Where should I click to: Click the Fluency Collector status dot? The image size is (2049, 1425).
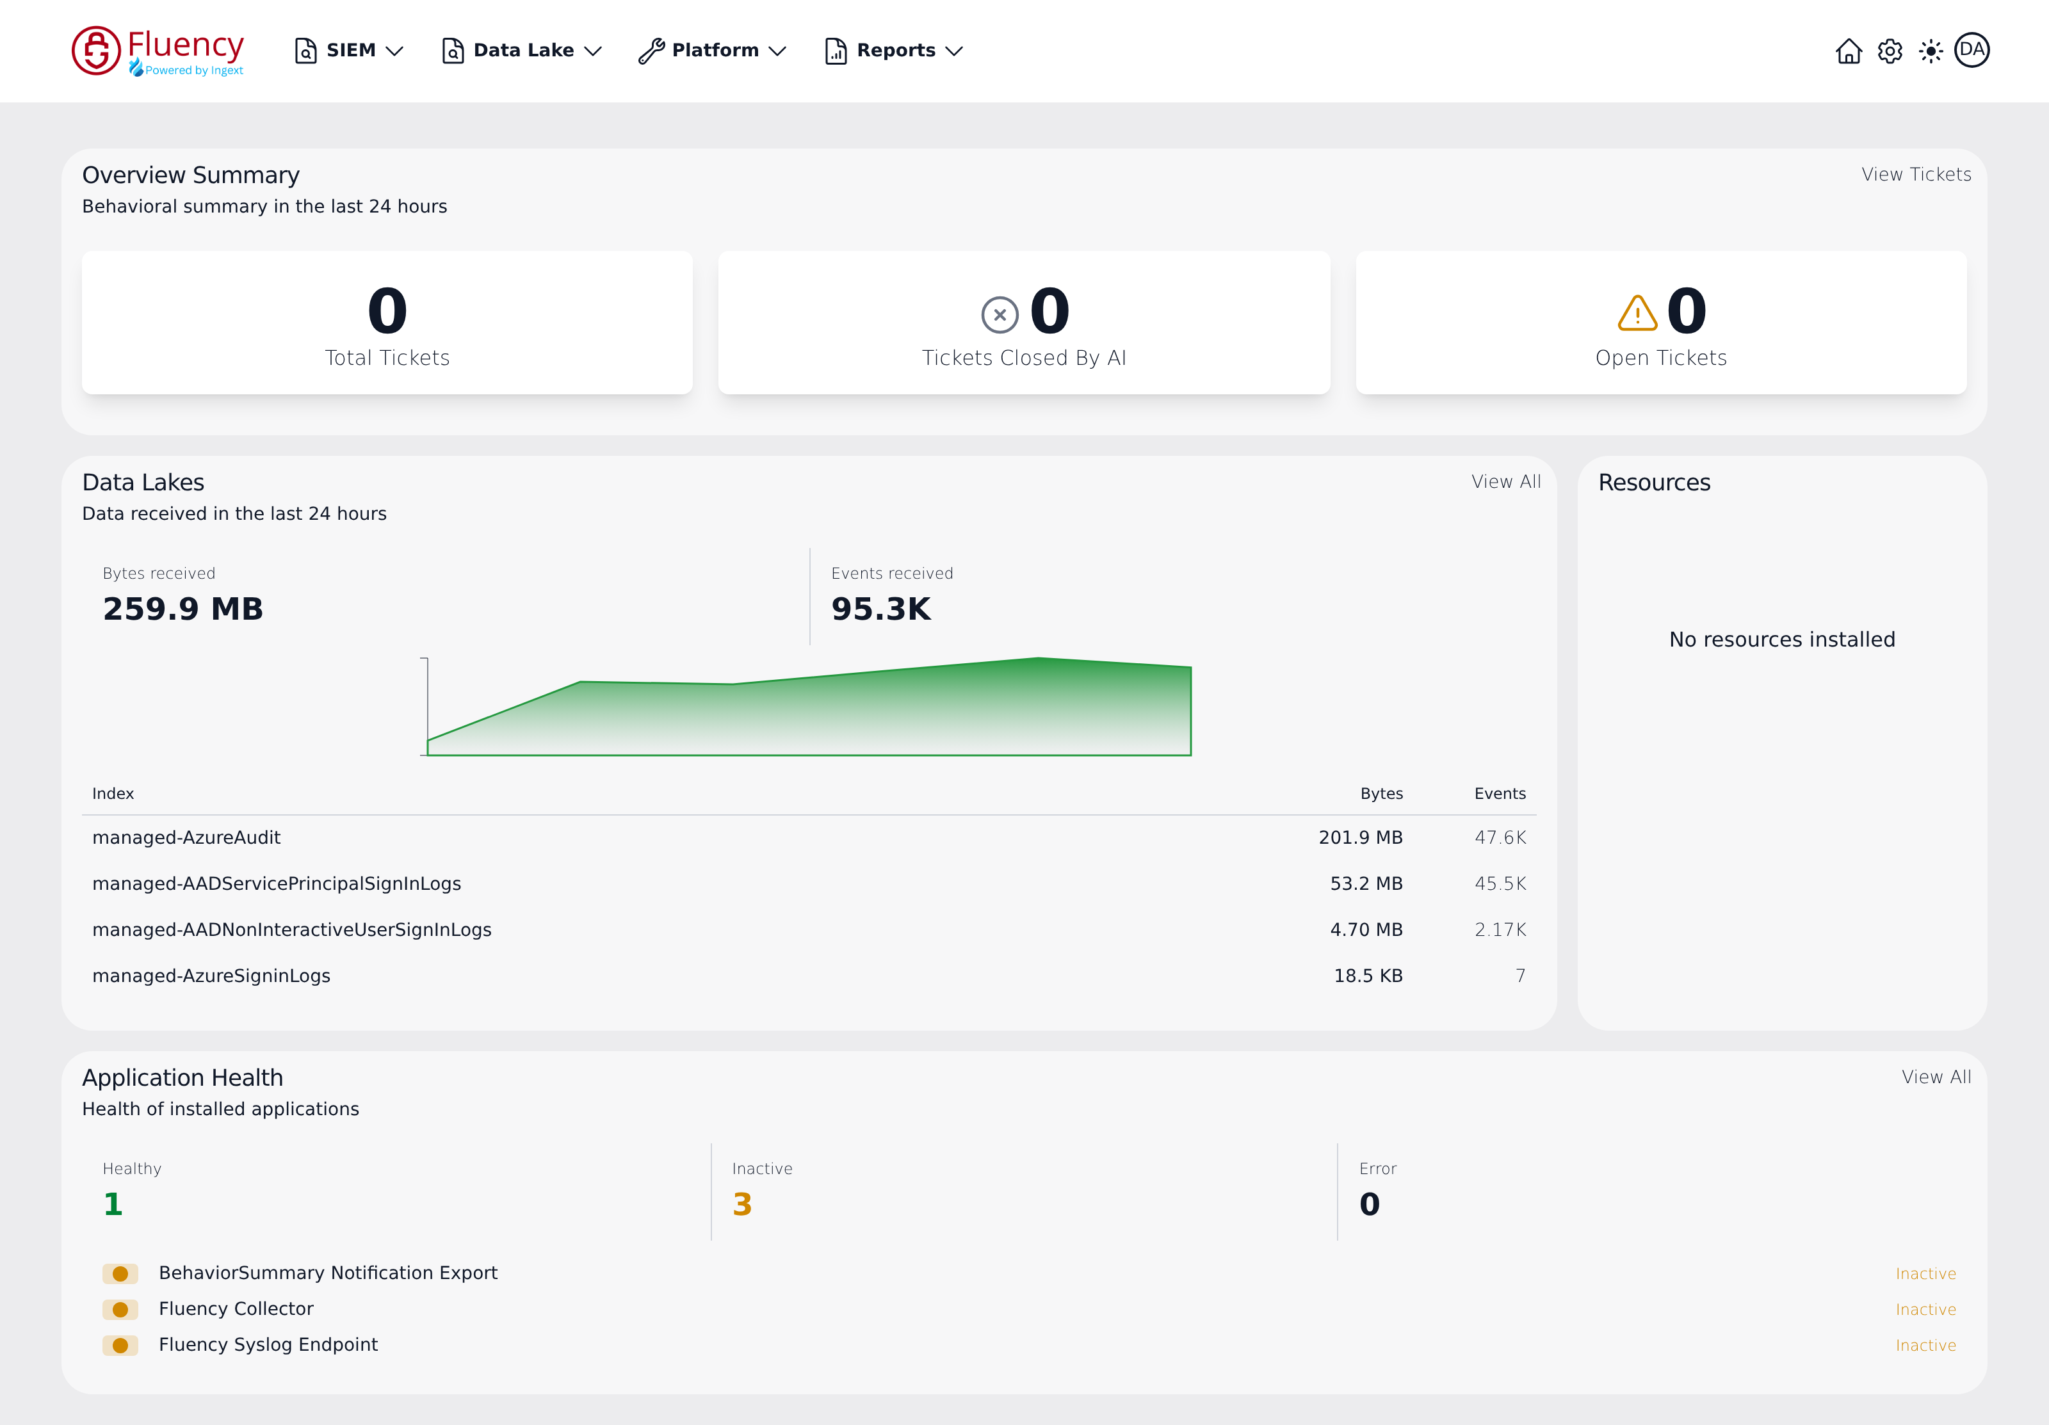click(120, 1309)
